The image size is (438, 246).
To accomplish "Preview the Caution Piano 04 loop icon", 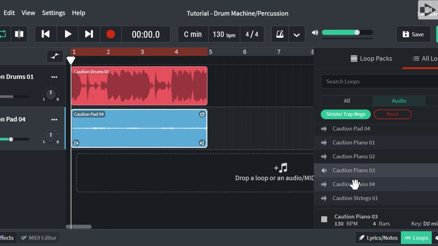I will pos(324,184).
